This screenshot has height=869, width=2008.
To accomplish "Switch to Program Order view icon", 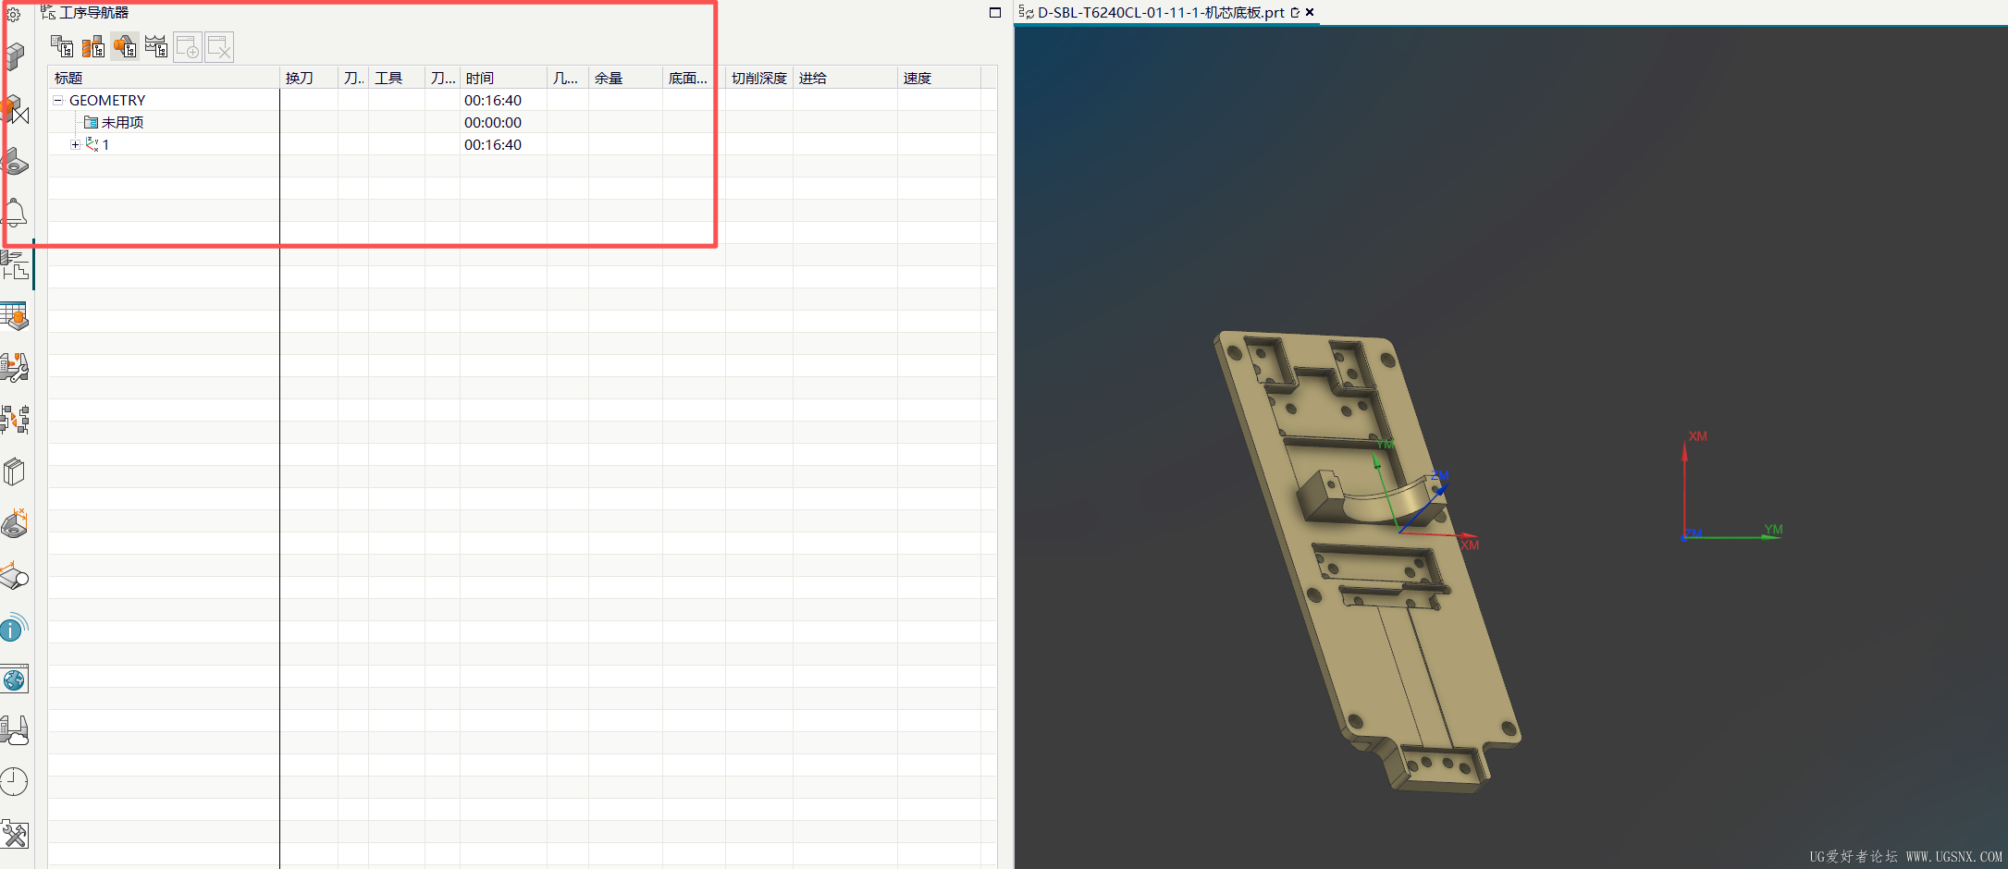I will (x=62, y=46).
